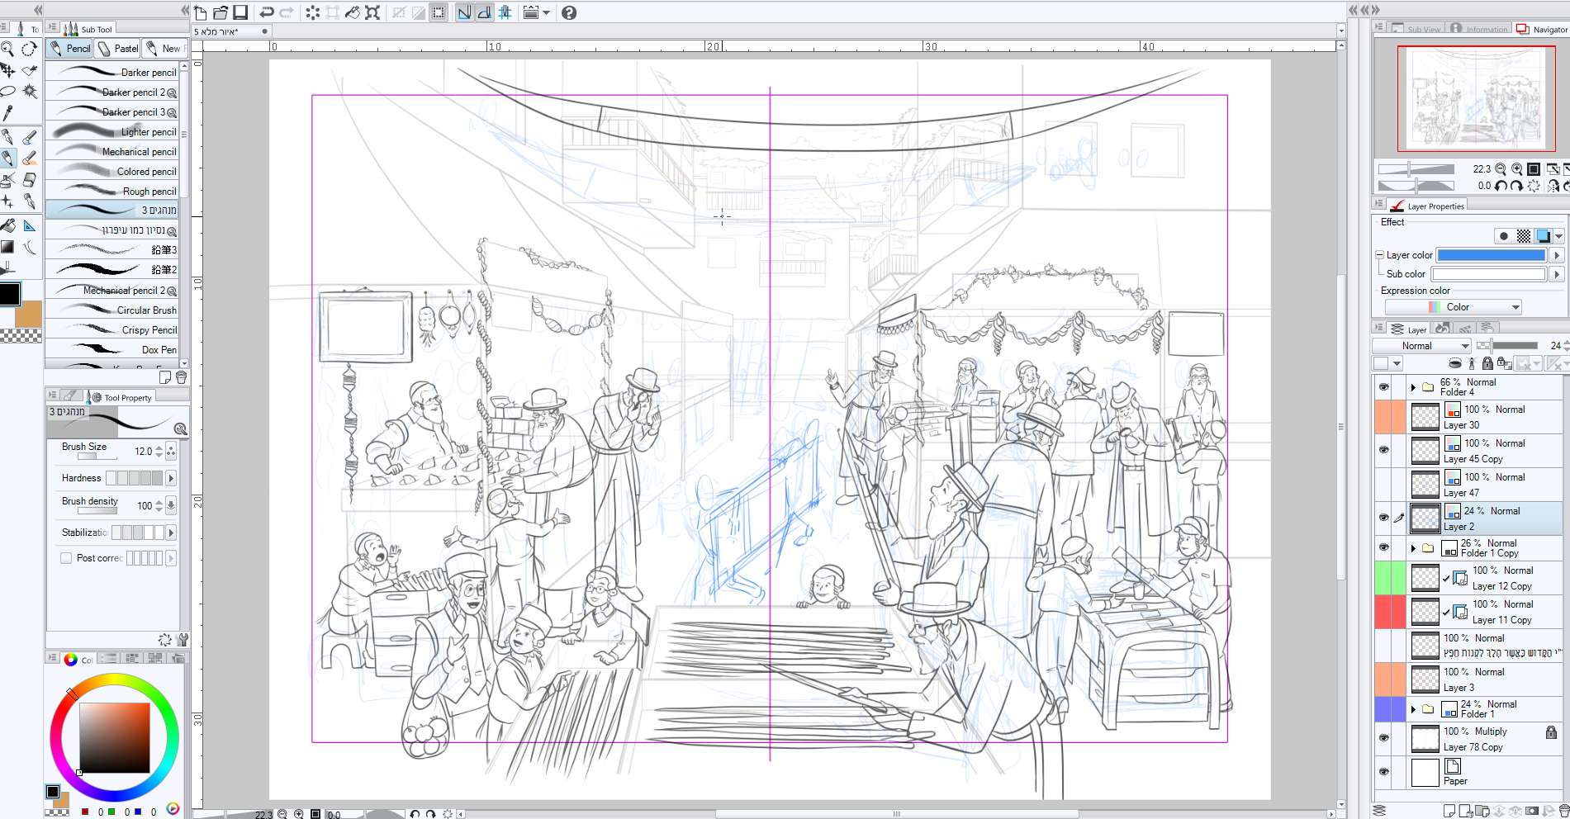This screenshot has height=819, width=1570.
Task: Hide the Paper layer
Action: pos(1383,772)
